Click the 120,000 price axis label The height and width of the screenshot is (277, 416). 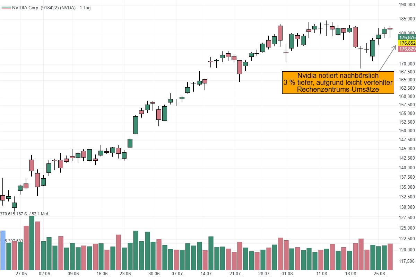point(407,250)
